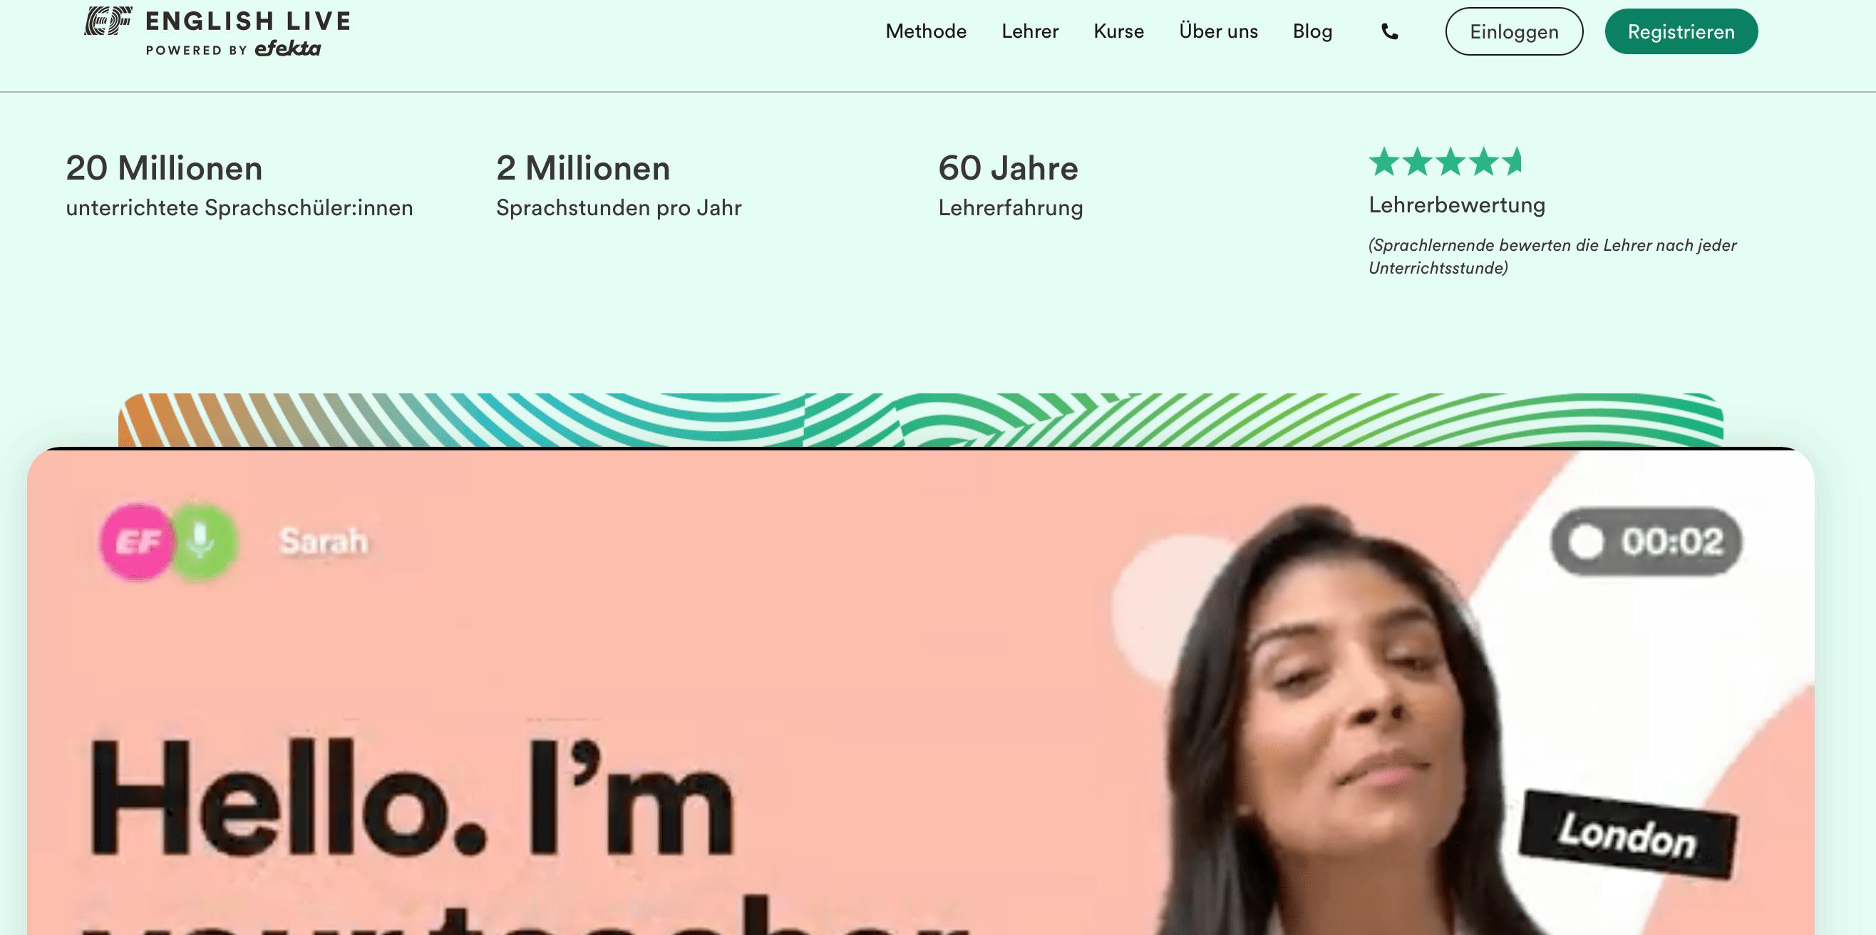Click the recording indicator dot
Screen dimensions: 1876x935
(x=1586, y=542)
